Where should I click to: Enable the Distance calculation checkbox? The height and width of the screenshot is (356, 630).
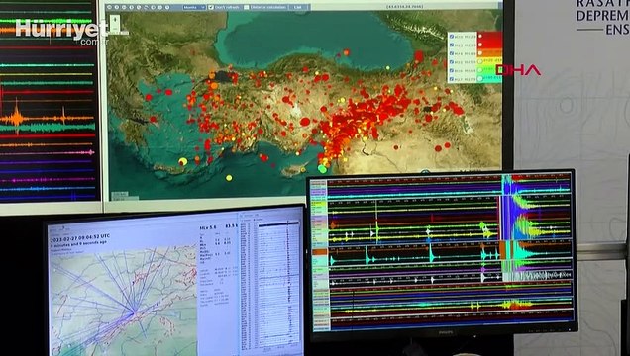[247, 7]
